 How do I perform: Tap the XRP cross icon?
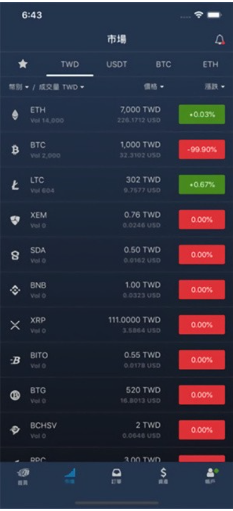[x=15, y=325]
